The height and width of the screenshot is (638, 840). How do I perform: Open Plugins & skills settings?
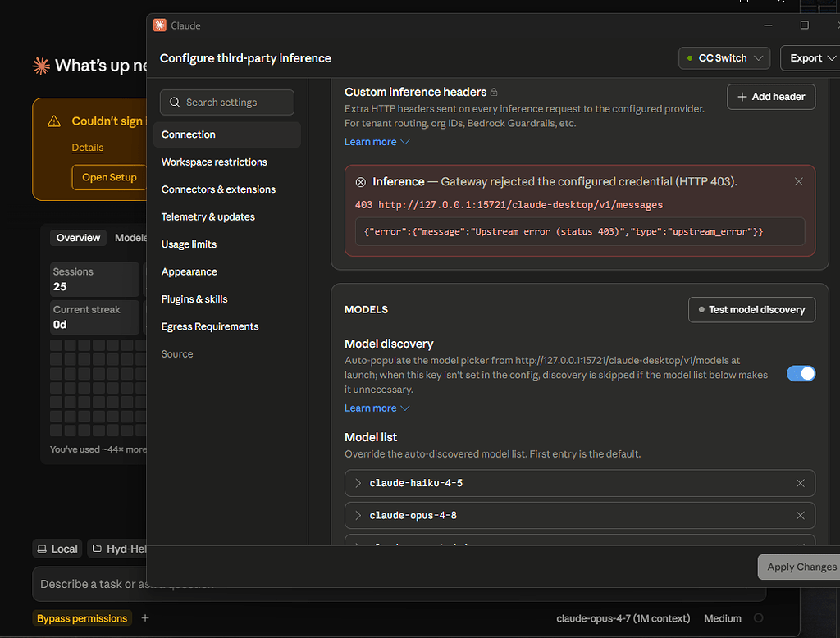(227, 299)
